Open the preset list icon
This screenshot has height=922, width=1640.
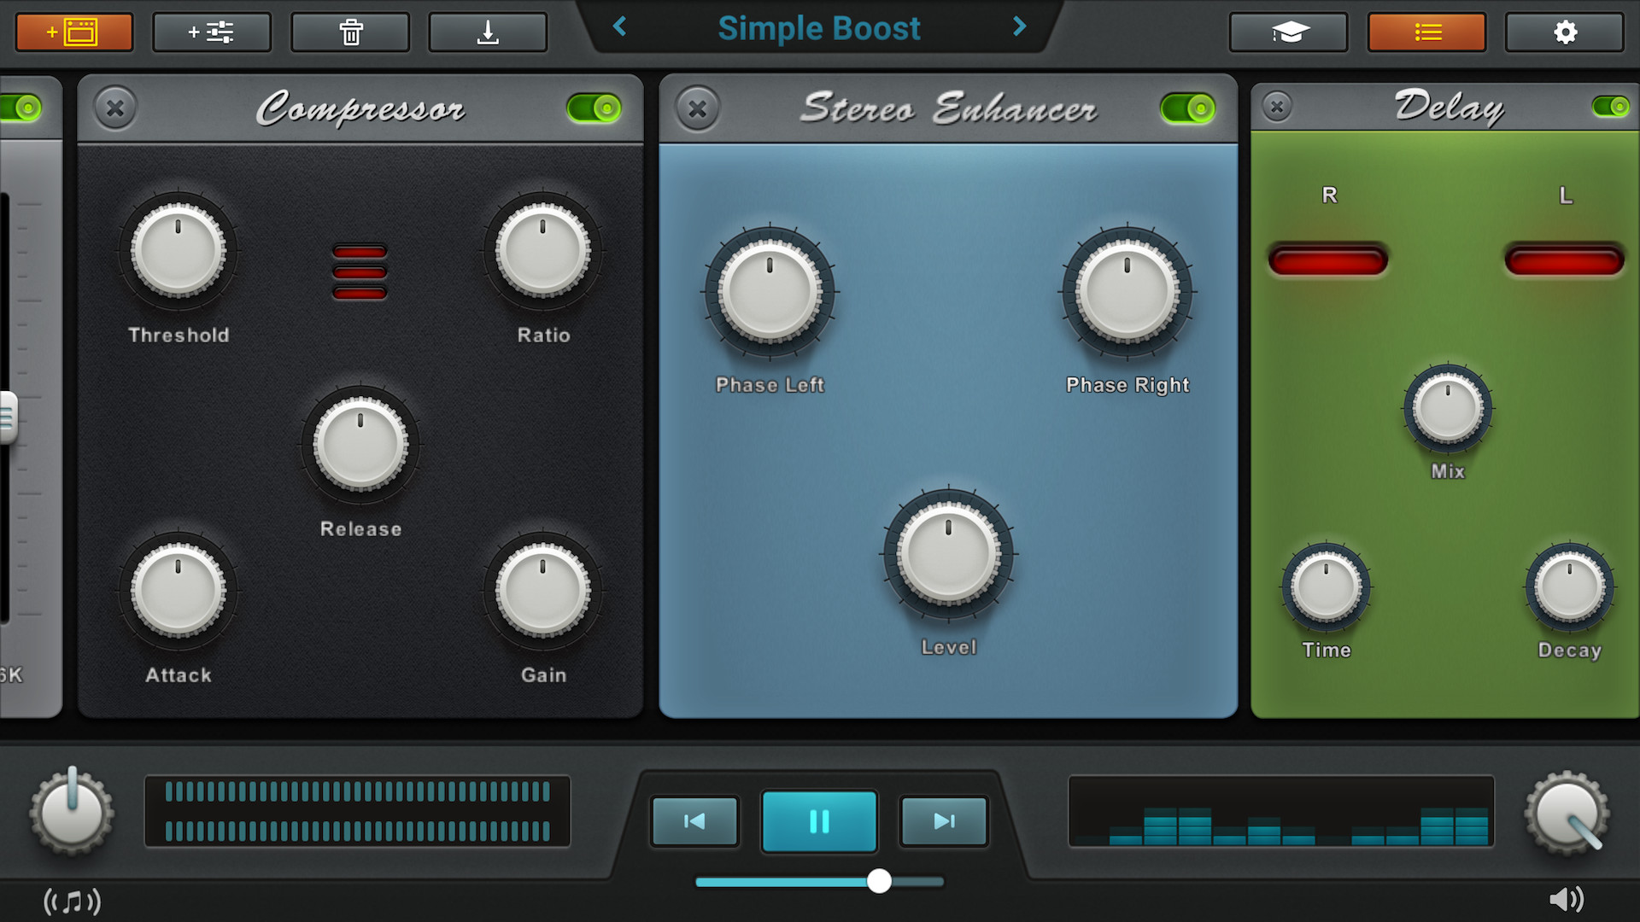1427,32
